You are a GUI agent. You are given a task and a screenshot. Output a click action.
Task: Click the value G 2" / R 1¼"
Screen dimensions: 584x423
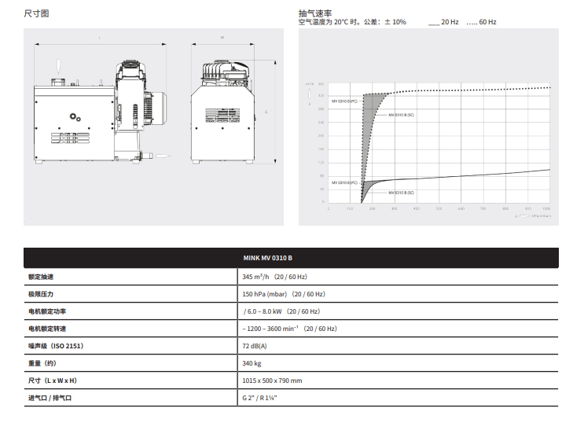(x=259, y=398)
